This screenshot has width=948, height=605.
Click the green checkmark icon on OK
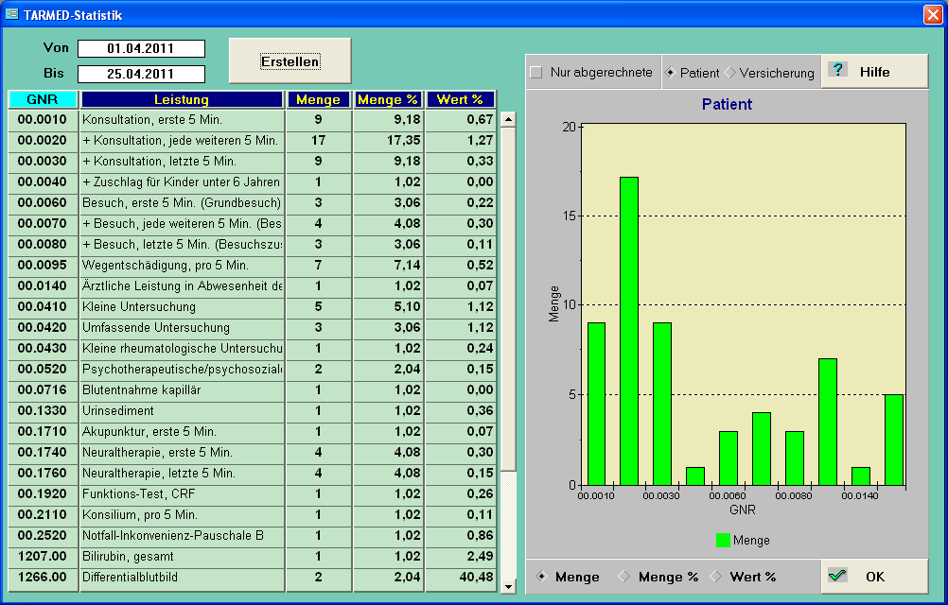pyautogui.click(x=837, y=576)
